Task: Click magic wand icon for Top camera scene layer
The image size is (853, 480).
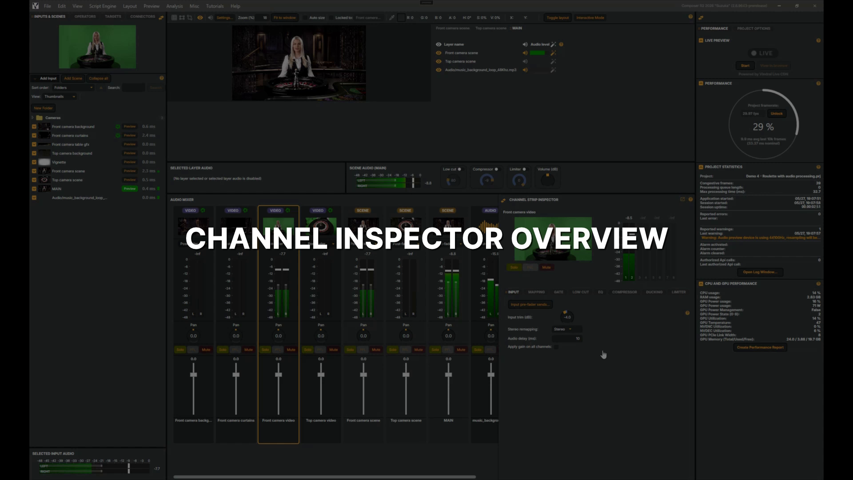Action: [553, 61]
